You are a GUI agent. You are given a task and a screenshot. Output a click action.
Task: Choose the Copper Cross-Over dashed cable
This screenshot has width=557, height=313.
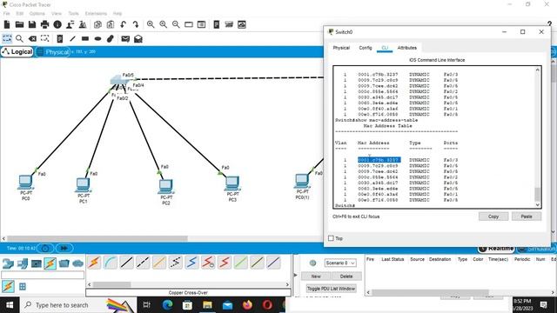(x=143, y=263)
